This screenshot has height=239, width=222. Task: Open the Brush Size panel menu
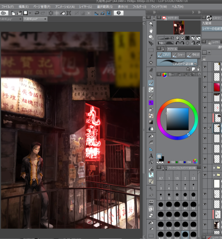159,168
